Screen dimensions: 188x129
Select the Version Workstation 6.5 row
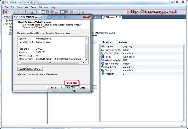pos(51,38)
